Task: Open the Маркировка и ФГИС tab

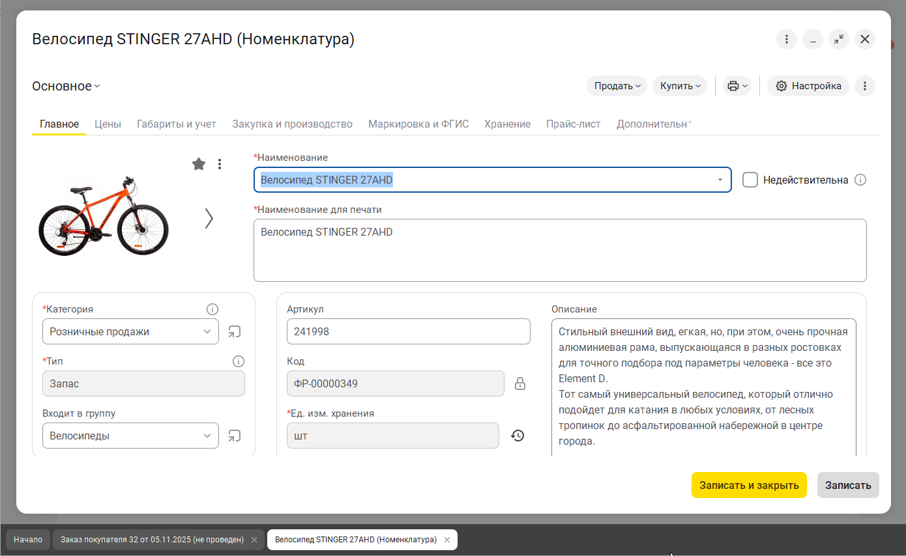Action: coord(418,124)
